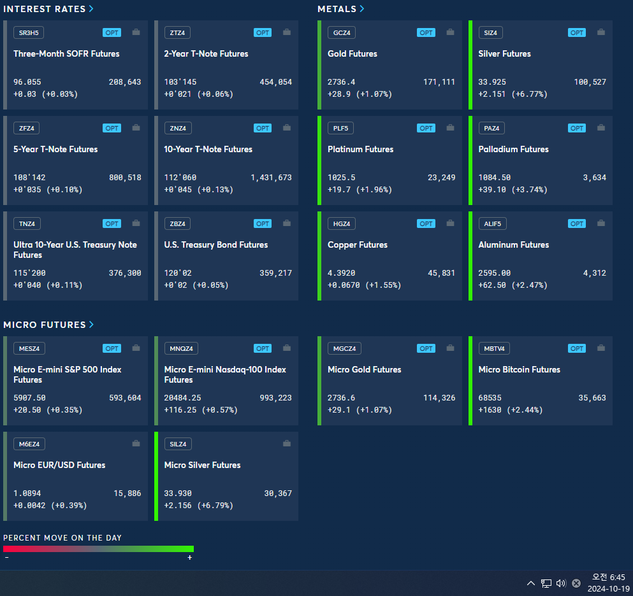Select the SR3H5 ticker symbol
Viewport: 633px width, 596px height.
[29, 32]
